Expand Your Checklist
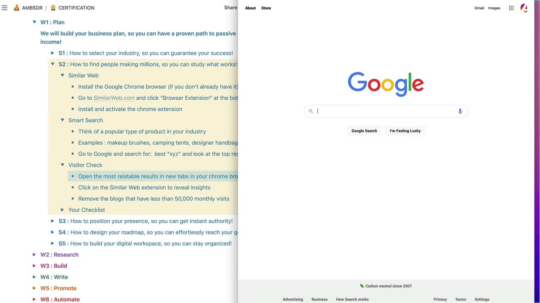Screen dimensions: 540x303 (62, 210)
